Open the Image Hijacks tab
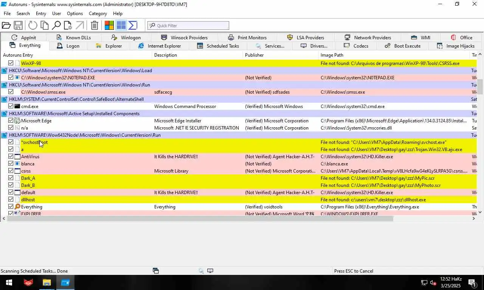This screenshot has height=290, width=484. [456, 46]
